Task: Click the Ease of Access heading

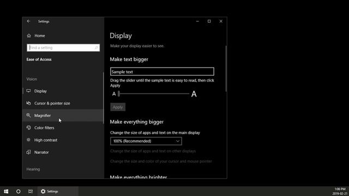Action: point(39,59)
